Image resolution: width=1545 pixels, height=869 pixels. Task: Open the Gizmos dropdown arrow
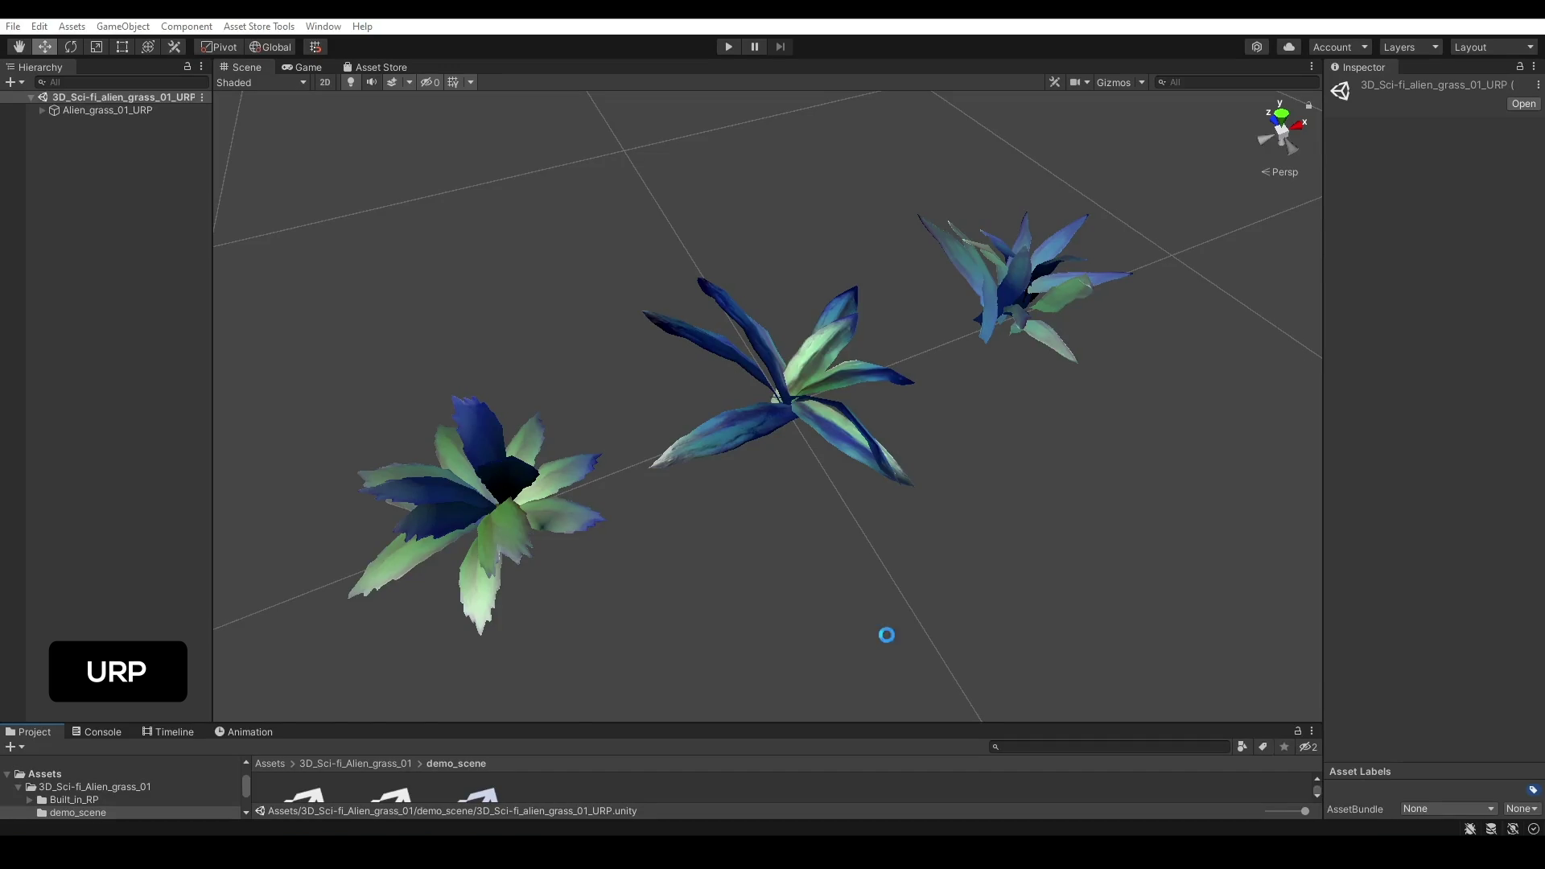coord(1142,82)
